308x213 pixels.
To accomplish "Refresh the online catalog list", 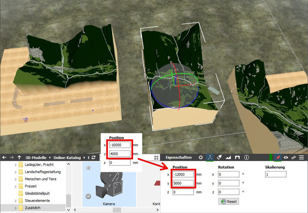I will 94,157.
